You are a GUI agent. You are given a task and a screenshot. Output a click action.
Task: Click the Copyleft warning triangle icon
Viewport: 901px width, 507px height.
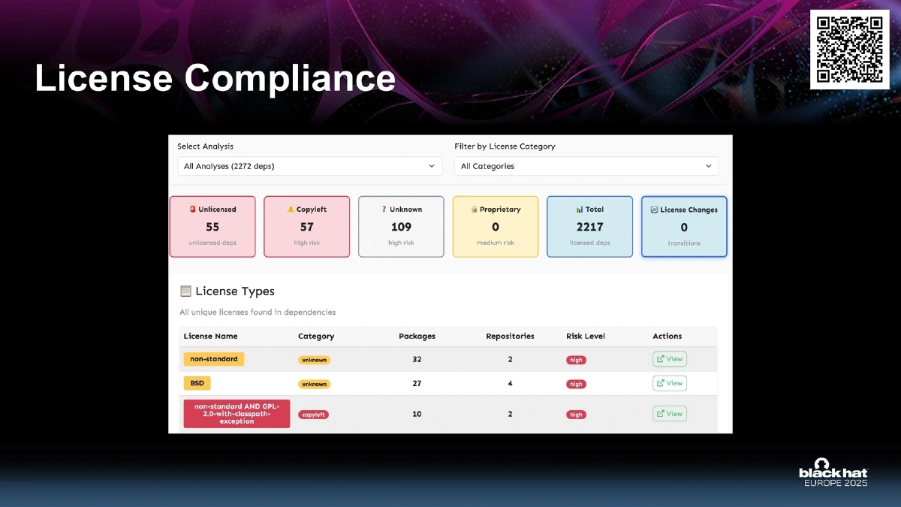tap(291, 210)
